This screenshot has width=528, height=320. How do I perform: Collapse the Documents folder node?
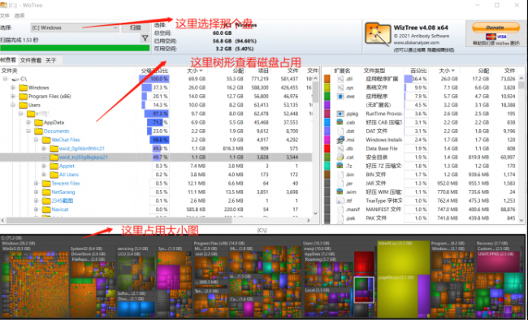pyautogui.click(x=28, y=131)
